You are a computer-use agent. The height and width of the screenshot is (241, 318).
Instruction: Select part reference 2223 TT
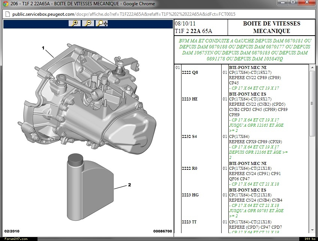tap(189, 222)
